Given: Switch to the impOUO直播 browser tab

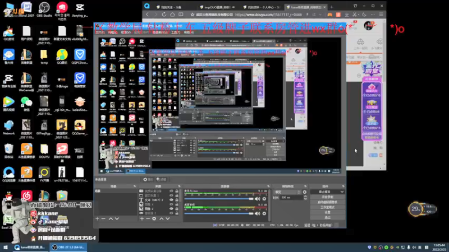Looking at the screenshot, I should [x=218, y=7].
